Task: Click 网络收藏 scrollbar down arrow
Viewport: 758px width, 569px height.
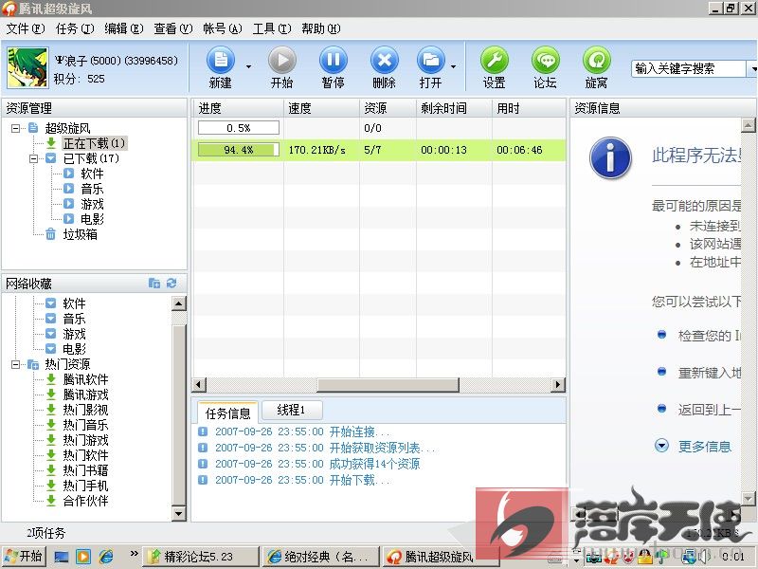Action: tap(179, 513)
